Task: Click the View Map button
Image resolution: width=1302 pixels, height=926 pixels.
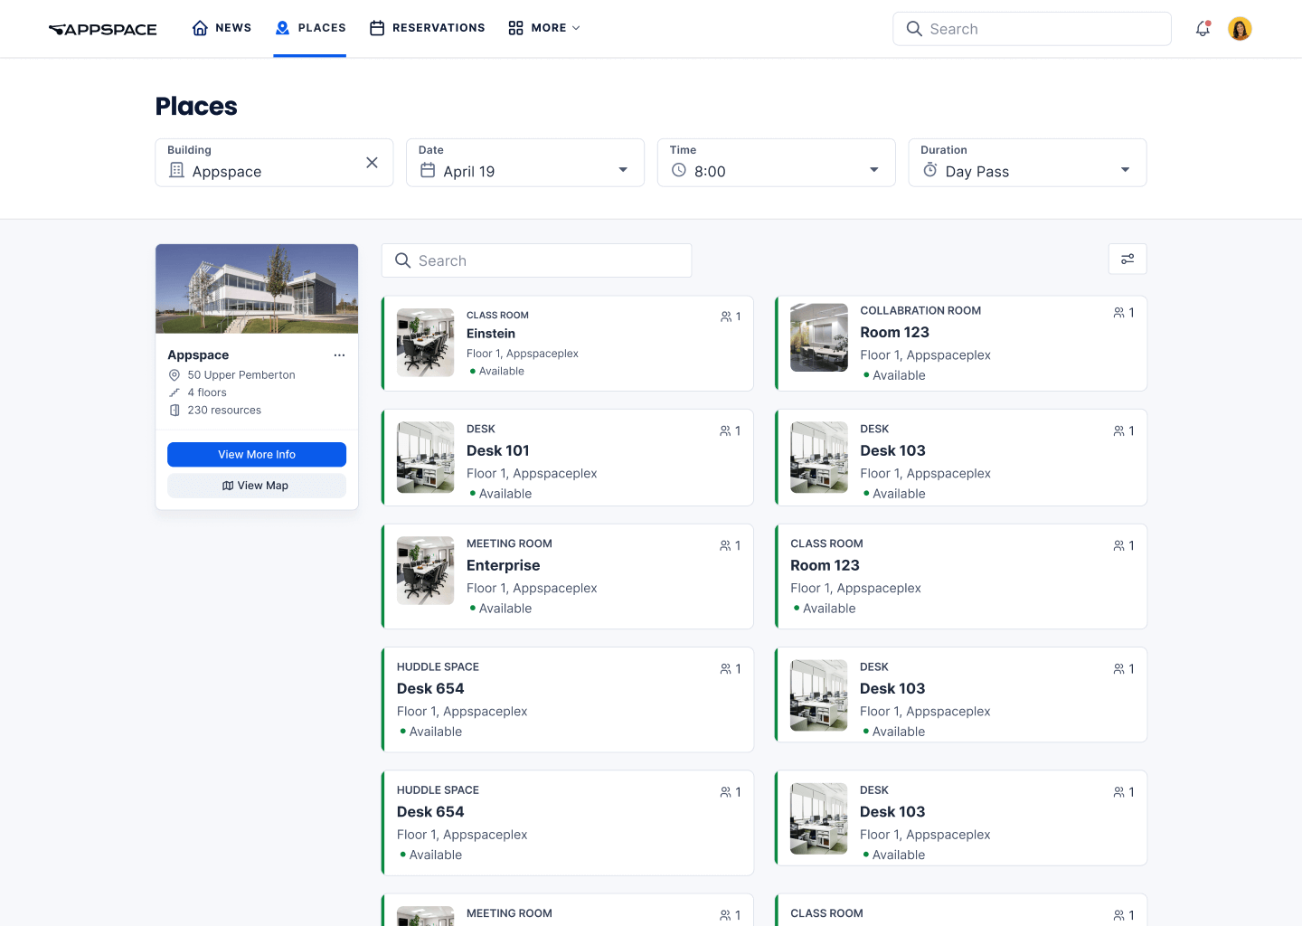Action: (x=257, y=486)
